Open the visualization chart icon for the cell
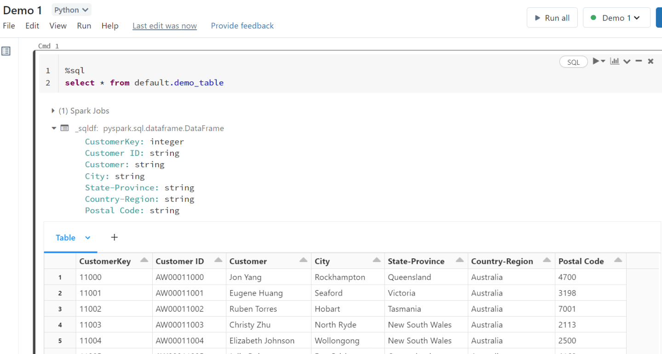662x354 pixels. [x=615, y=61]
